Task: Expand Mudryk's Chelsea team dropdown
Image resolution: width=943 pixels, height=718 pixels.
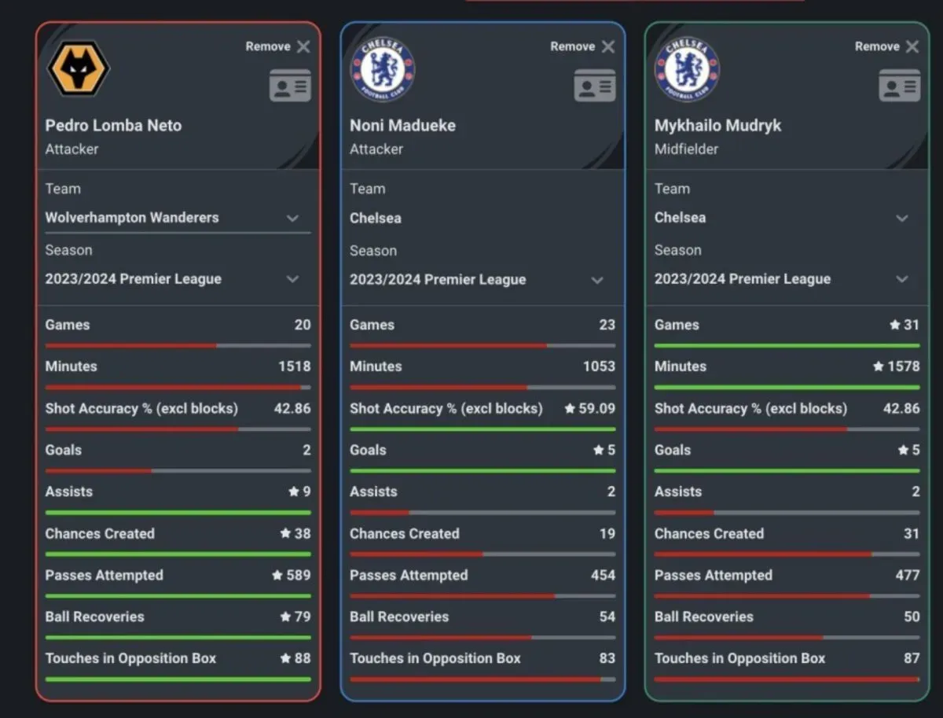Action: (902, 218)
